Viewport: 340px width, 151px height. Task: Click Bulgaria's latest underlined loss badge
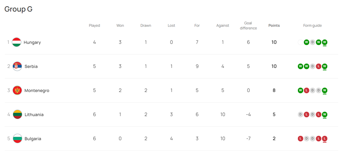click(x=324, y=138)
